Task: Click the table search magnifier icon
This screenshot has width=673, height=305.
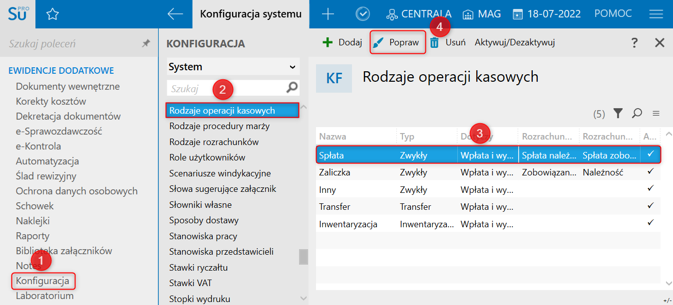Action: coord(637,114)
